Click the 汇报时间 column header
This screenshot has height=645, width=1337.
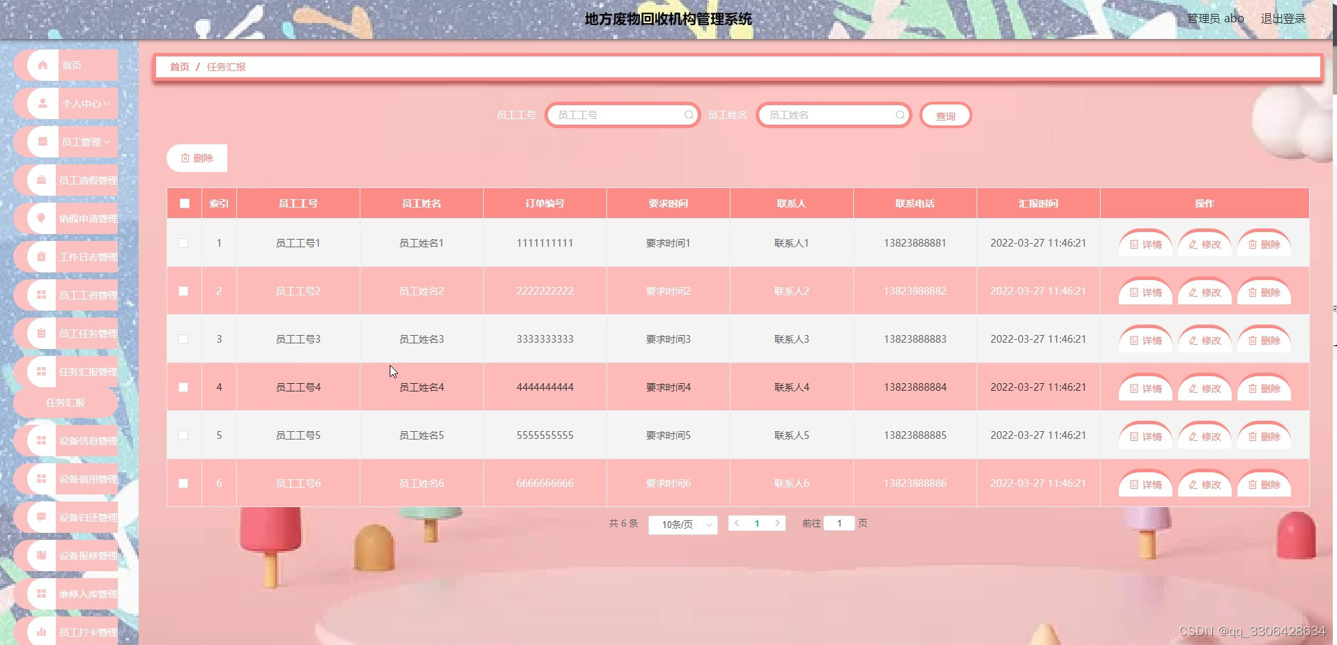[x=1039, y=203]
